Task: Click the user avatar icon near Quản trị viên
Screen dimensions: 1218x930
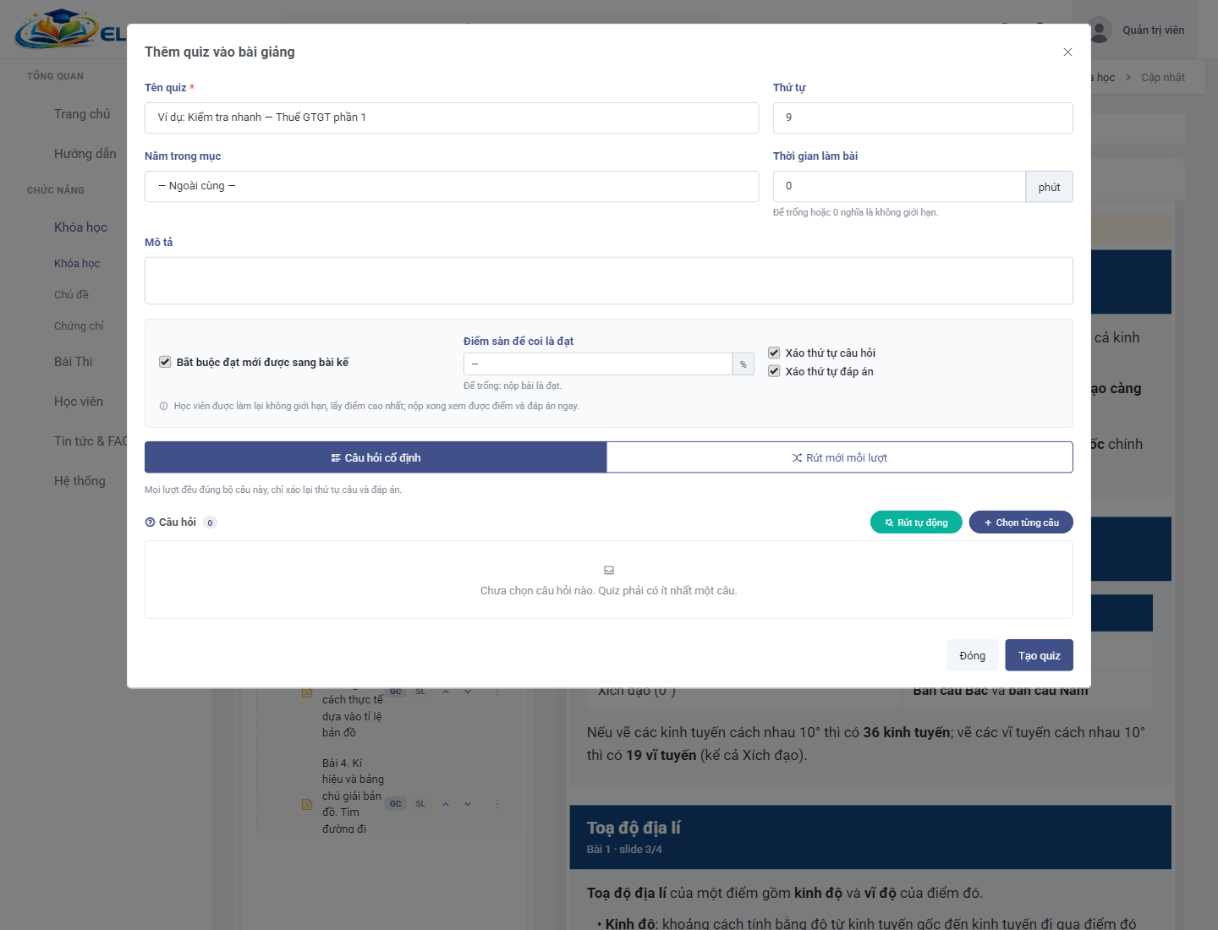Action: (1100, 30)
